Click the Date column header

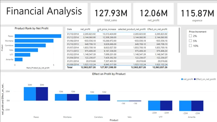click(x=70, y=29)
